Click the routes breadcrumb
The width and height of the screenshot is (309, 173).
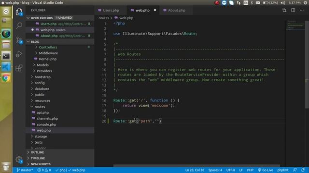pos(104,18)
